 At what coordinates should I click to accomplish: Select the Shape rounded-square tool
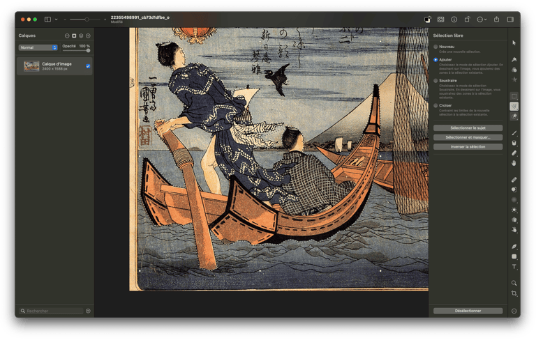[514, 256]
